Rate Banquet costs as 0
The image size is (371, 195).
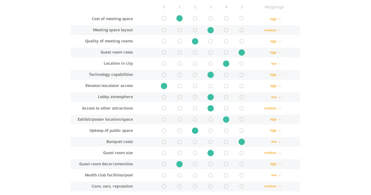164,141
